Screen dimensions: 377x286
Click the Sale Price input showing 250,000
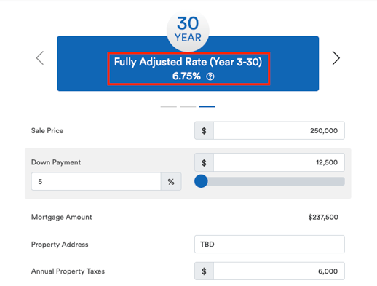(x=279, y=130)
